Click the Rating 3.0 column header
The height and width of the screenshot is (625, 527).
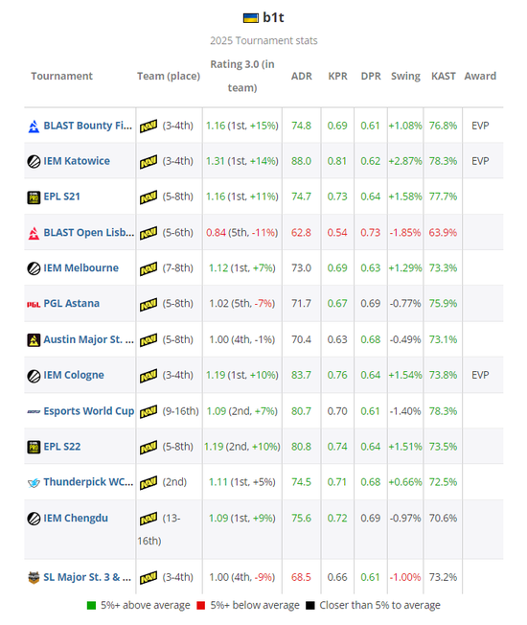click(x=242, y=76)
